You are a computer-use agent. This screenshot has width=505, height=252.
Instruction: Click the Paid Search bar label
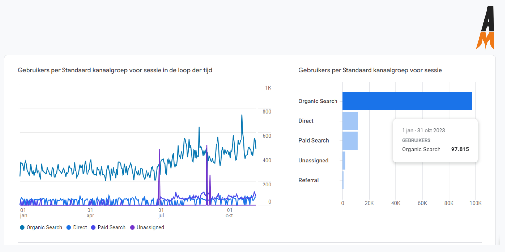click(314, 141)
